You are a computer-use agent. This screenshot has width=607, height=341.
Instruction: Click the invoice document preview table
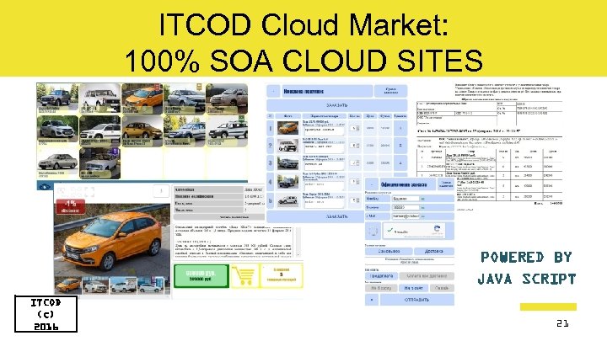(489, 175)
